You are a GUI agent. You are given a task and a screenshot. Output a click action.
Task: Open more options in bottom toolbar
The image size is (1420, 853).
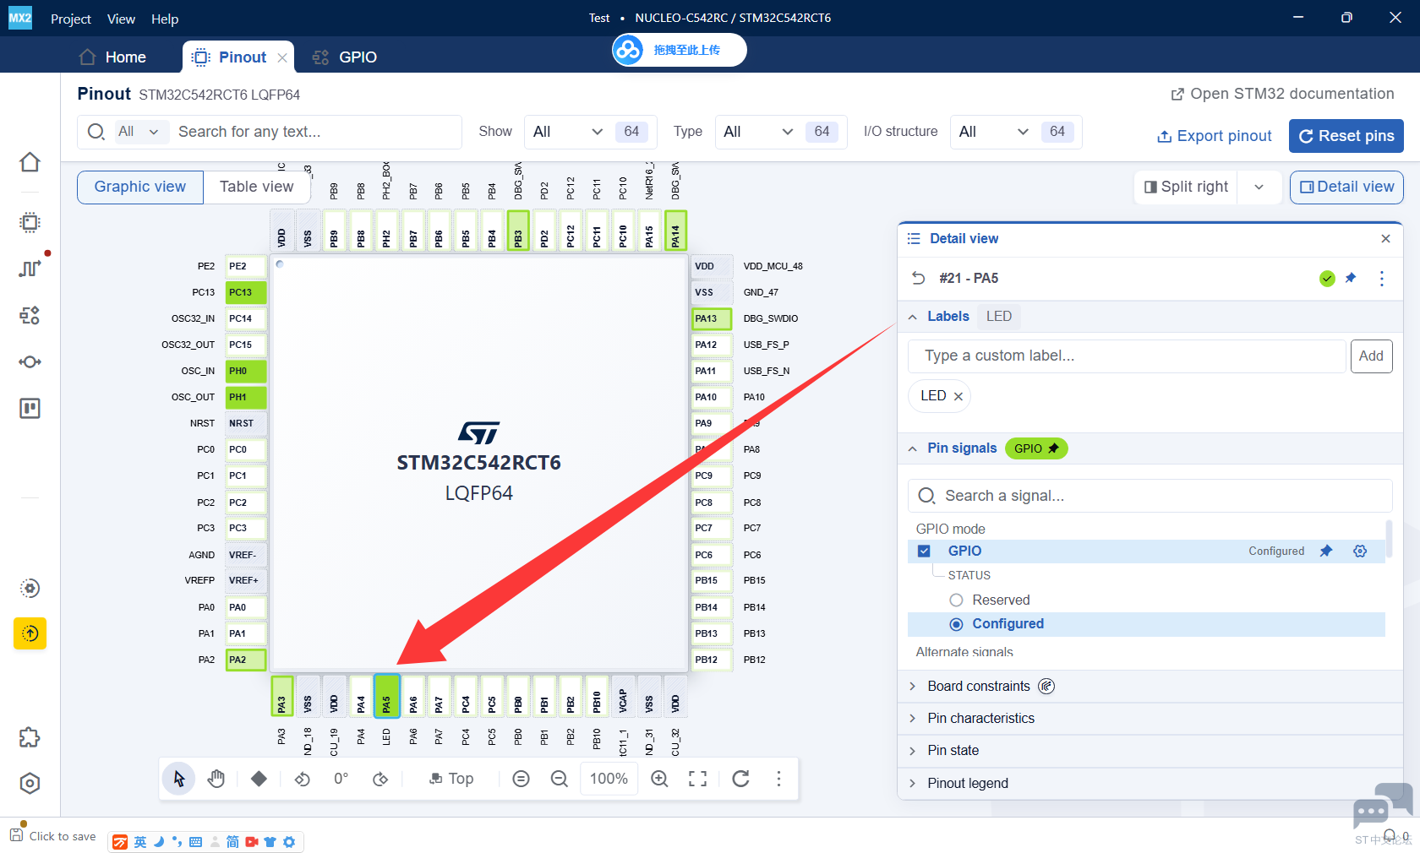[x=778, y=779]
